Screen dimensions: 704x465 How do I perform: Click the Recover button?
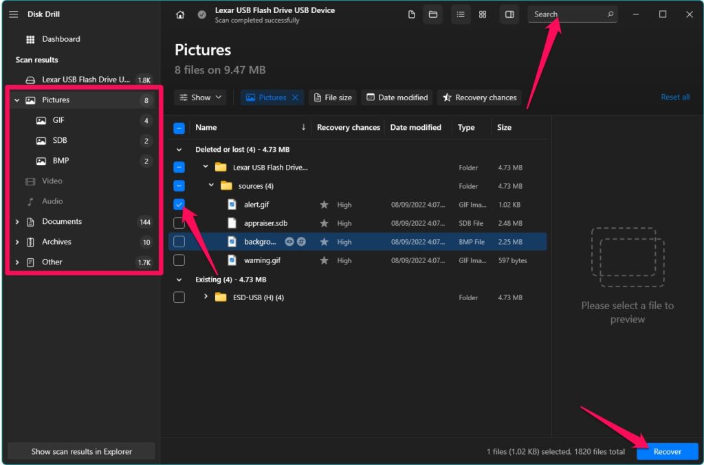click(x=666, y=451)
